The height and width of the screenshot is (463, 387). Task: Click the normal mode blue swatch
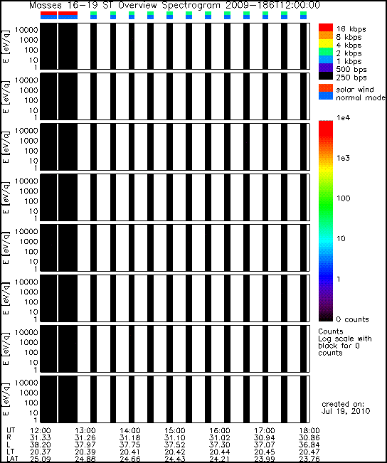click(x=326, y=96)
